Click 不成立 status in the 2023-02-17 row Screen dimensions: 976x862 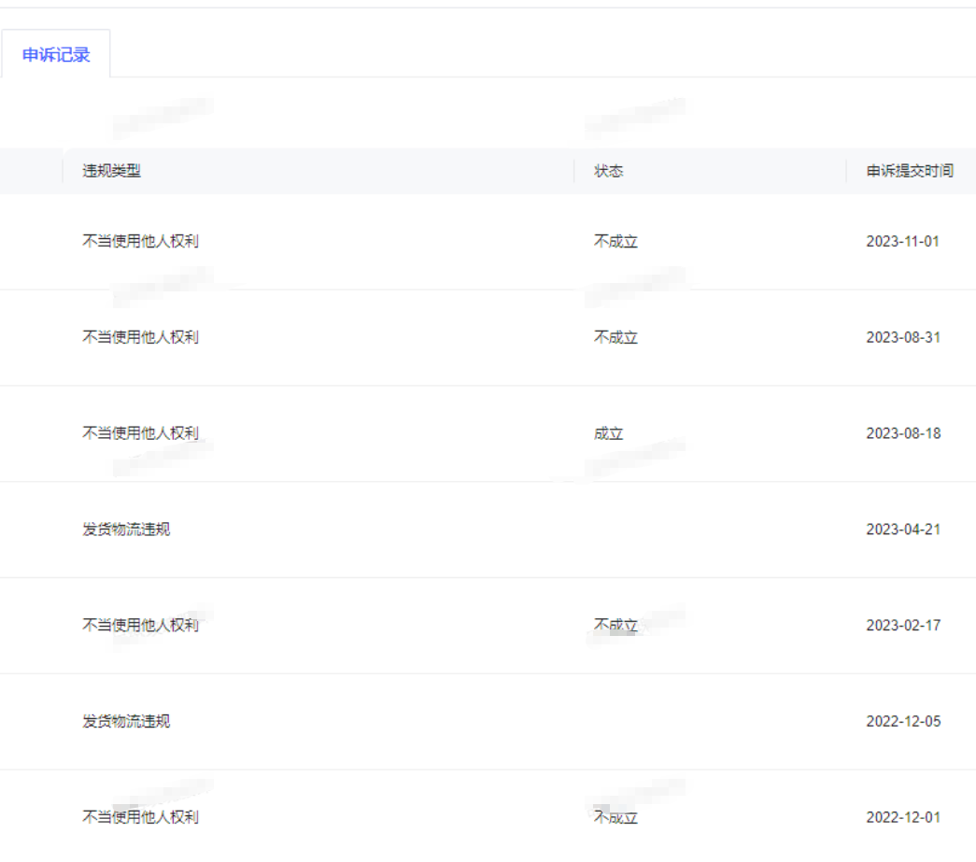(615, 626)
